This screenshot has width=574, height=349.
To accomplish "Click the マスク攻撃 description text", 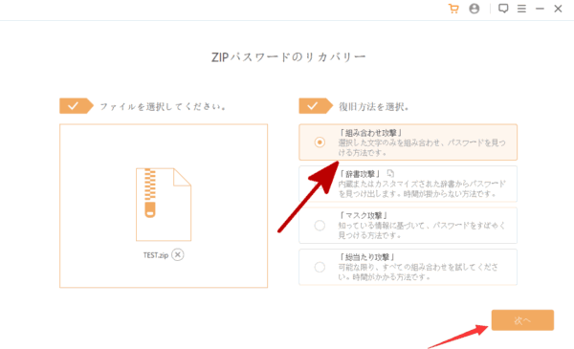I will (x=421, y=230).
